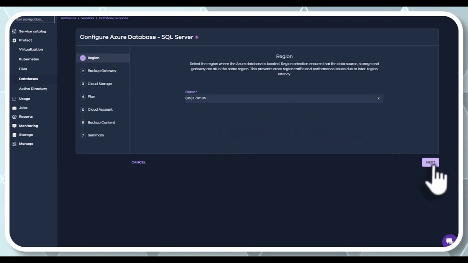Click the NEXT button

click(430, 163)
